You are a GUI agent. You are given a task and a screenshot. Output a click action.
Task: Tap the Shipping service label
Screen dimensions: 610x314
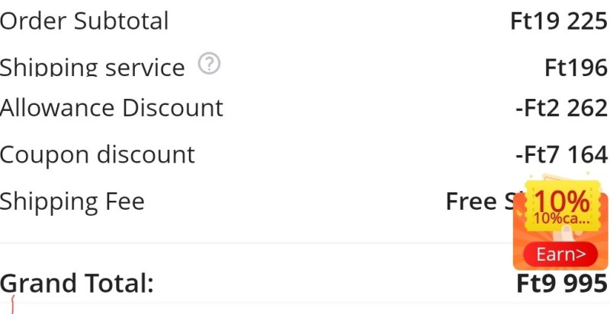coord(92,68)
